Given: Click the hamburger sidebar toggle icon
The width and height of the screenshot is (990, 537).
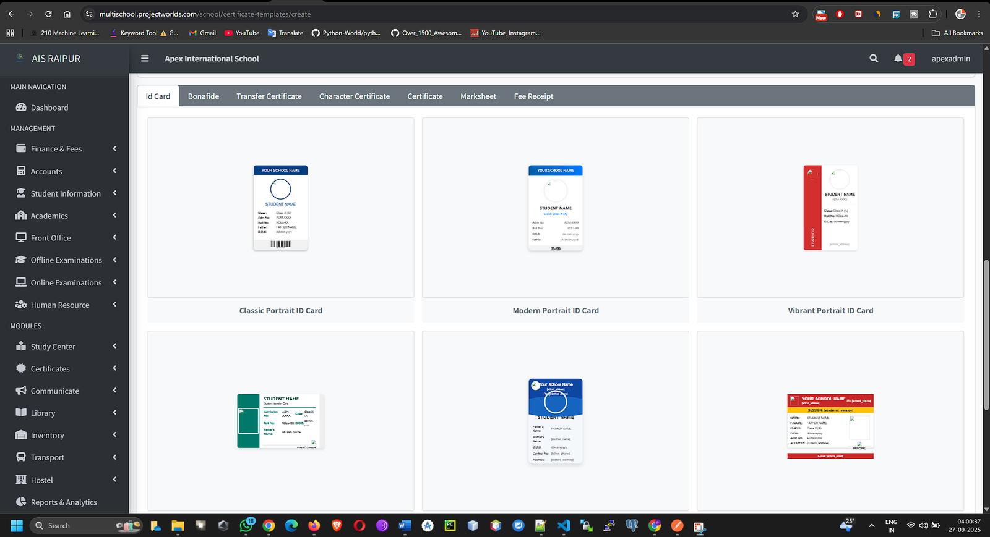Looking at the screenshot, I should tap(145, 59).
